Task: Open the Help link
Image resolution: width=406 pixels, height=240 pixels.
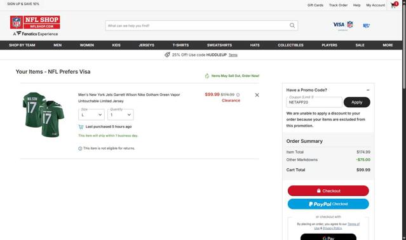Action: tap(357, 5)
